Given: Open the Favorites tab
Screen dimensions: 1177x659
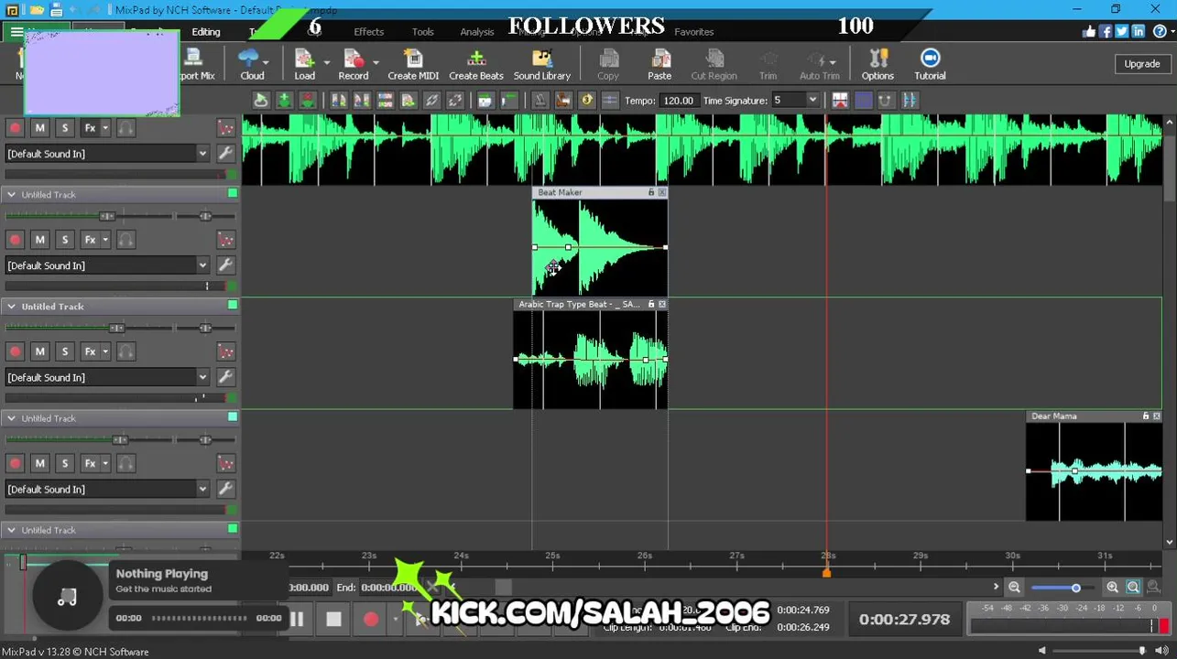Looking at the screenshot, I should [x=694, y=31].
